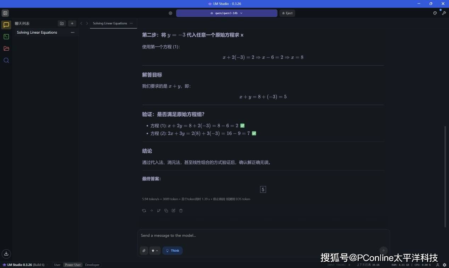
Task: Open the Developer terminal icon in sidebar
Action: pyautogui.click(x=6, y=37)
